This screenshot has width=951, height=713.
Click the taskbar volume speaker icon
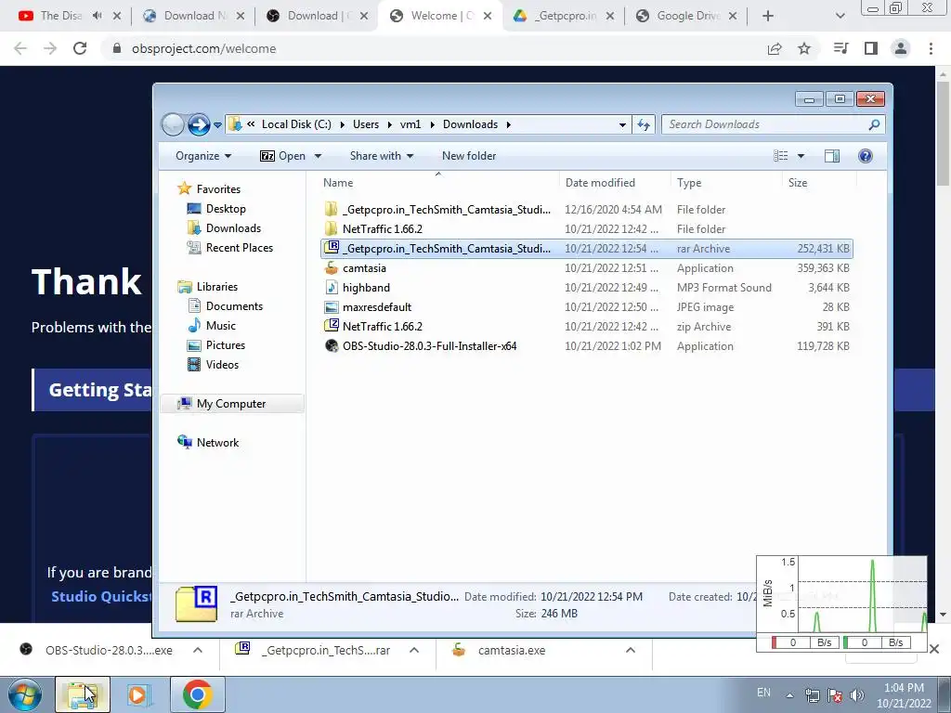tap(857, 695)
